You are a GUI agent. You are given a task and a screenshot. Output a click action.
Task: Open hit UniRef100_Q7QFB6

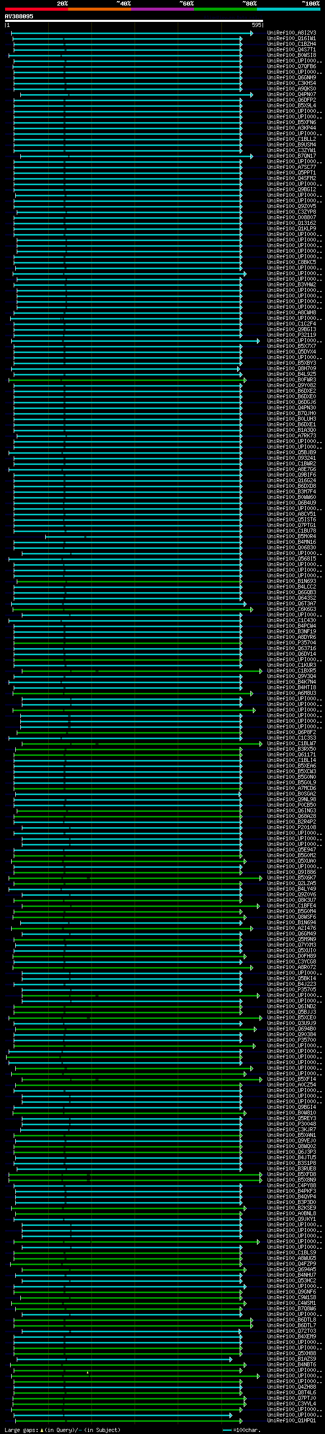[291, 66]
